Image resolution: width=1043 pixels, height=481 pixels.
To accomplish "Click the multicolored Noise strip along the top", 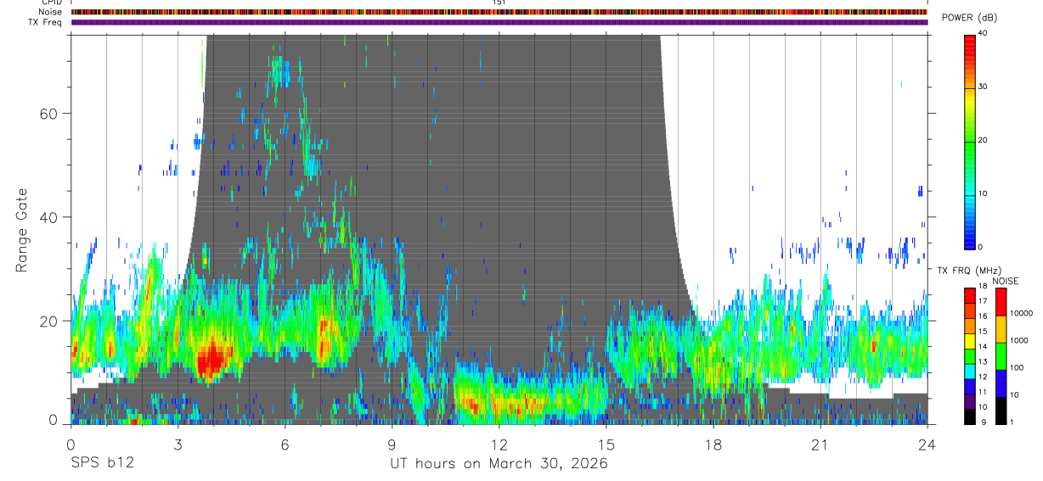I will [499, 12].
